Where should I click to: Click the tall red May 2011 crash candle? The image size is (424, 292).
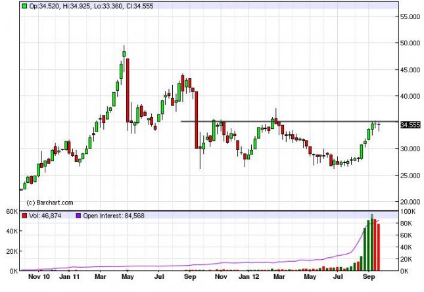pos(128,90)
